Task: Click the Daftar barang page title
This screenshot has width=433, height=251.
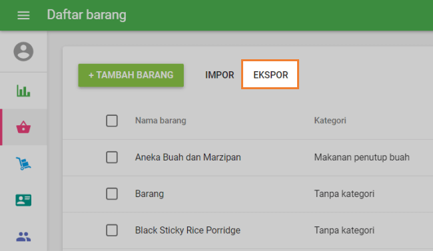Action: (87, 15)
